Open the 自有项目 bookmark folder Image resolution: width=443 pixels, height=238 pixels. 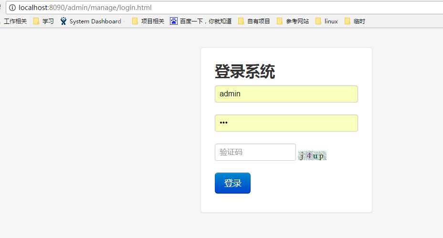[x=254, y=21]
